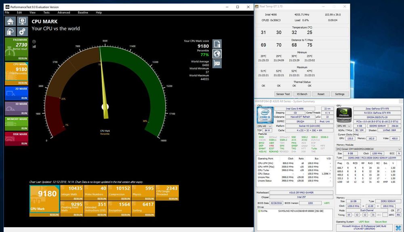Rerun the CPU Single Threaded test

click(x=173, y=199)
